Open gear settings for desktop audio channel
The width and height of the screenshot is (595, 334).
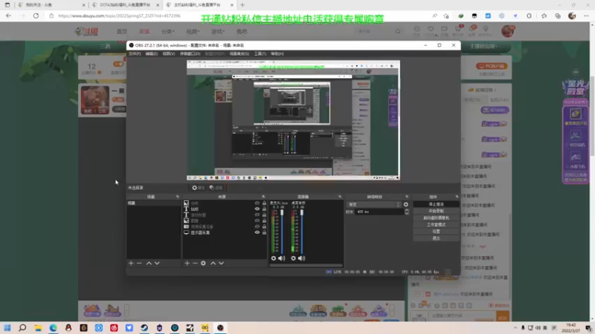click(x=293, y=258)
